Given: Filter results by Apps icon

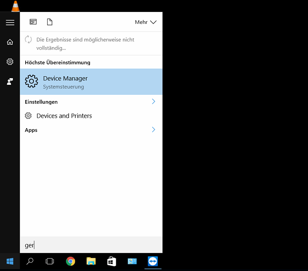Looking at the screenshot, I should click(x=33, y=22).
